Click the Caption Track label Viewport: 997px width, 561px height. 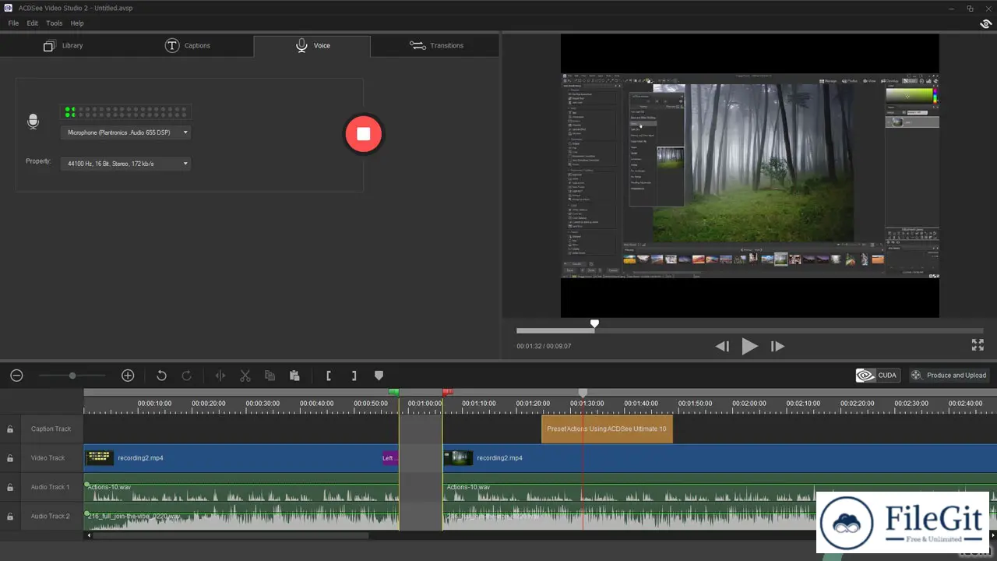(x=51, y=429)
